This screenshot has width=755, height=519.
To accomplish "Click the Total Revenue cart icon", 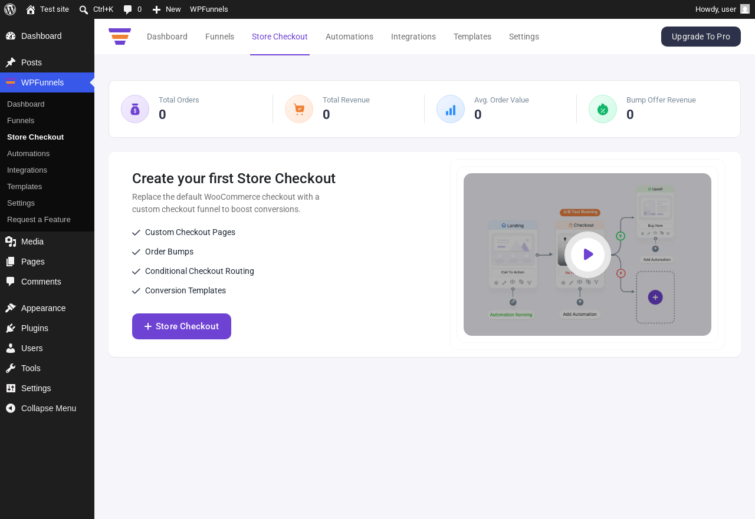I will click(x=299, y=109).
